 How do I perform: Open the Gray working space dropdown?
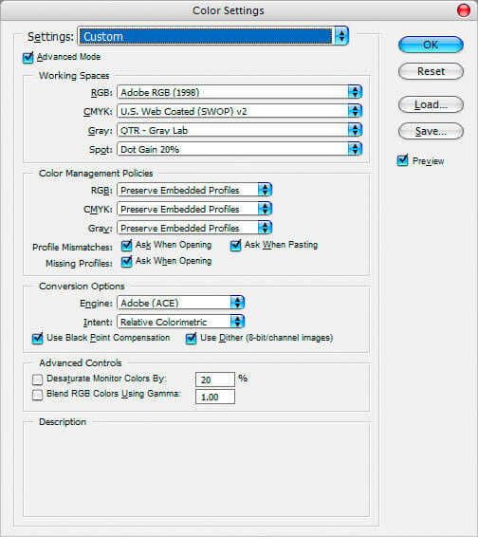[240, 130]
